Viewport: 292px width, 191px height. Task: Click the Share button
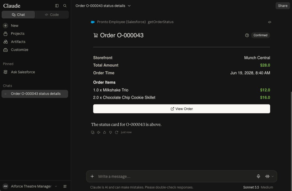(x=282, y=6)
